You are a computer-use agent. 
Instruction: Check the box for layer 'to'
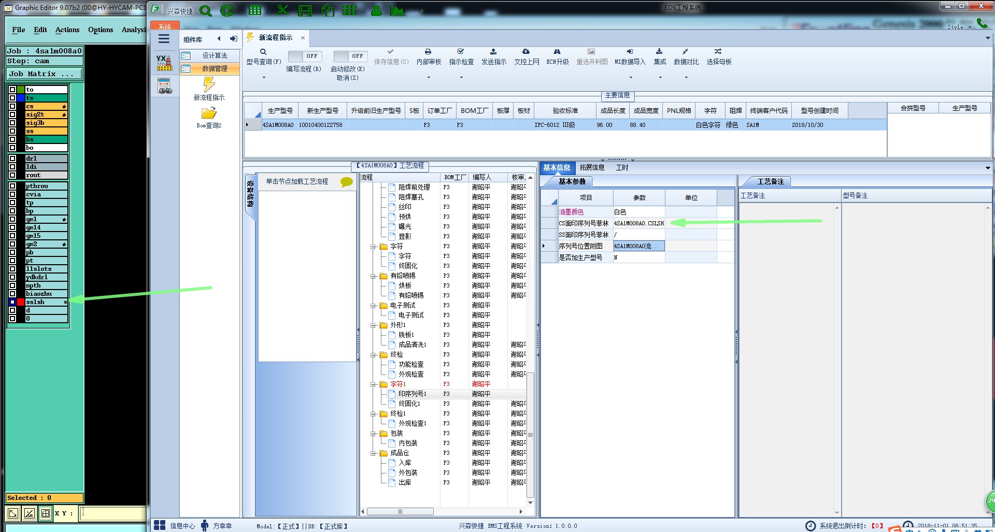(x=12, y=90)
